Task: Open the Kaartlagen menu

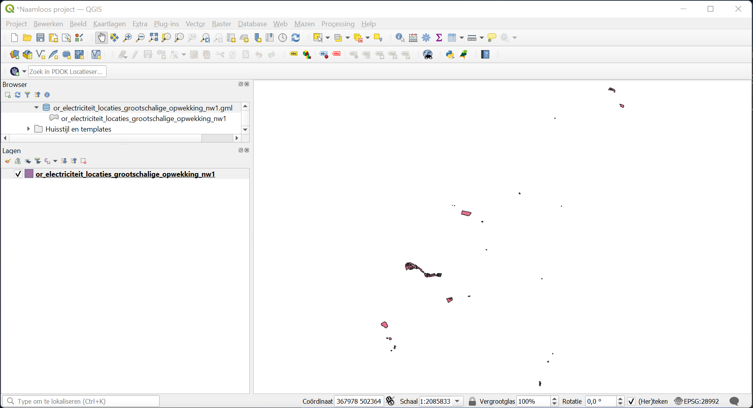Action: pos(109,24)
